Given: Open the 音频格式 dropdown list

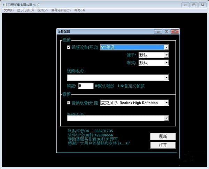Looking at the screenshot, I should point(167,118).
